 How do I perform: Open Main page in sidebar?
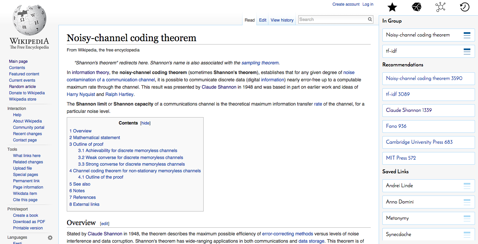click(18, 61)
